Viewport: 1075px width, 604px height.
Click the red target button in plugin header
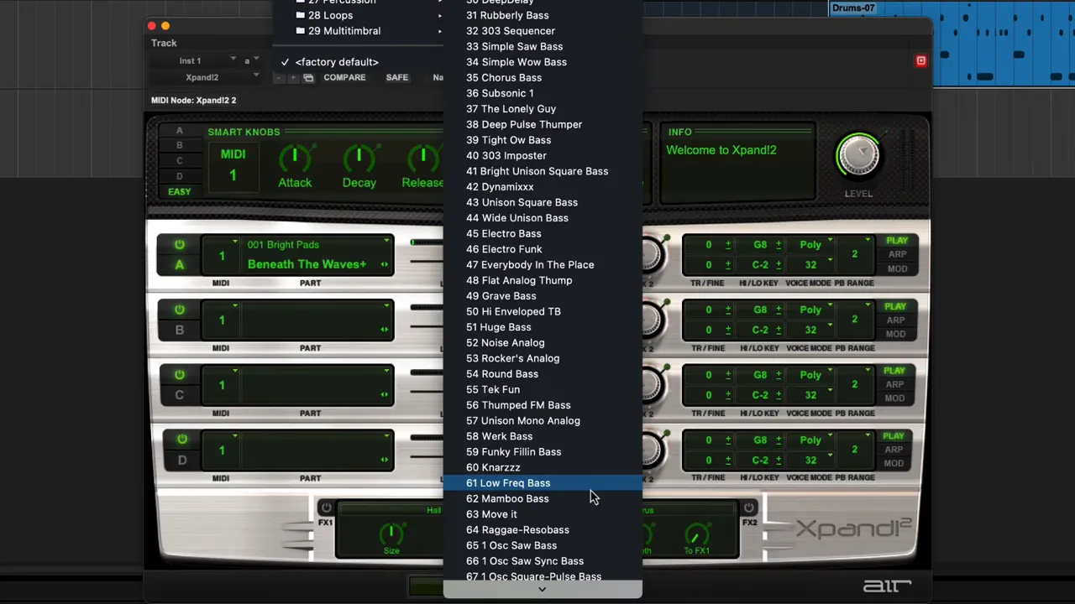pos(920,60)
